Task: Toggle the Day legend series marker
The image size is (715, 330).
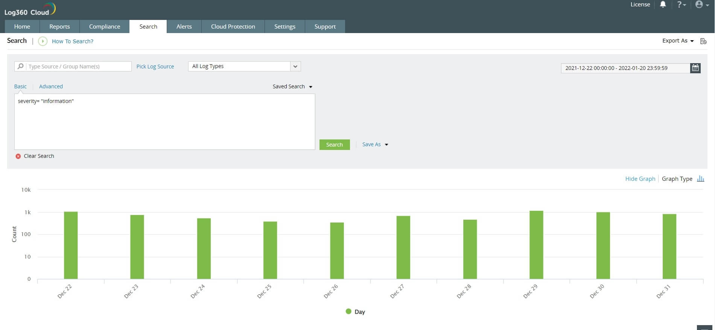Action: click(348, 311)
